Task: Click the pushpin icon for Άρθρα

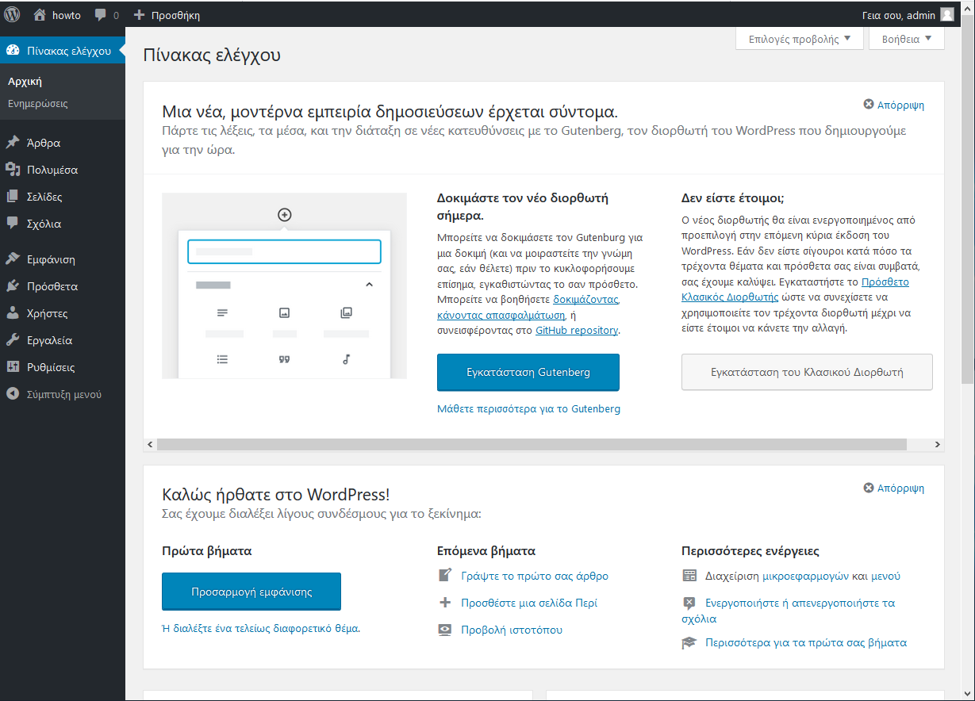Action: pos(13,143)
